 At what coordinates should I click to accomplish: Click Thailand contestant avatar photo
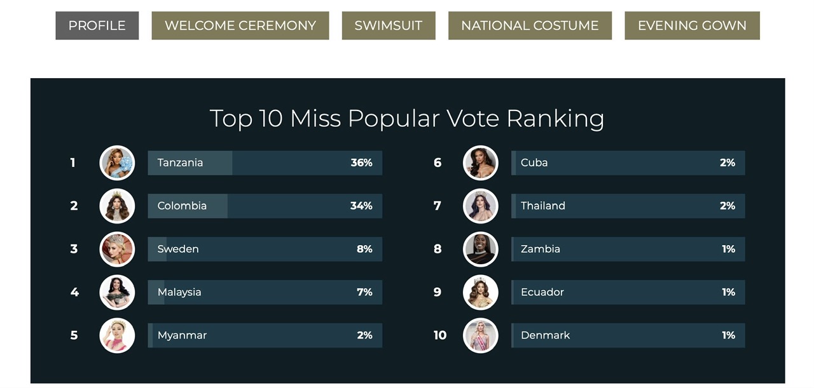480,206
